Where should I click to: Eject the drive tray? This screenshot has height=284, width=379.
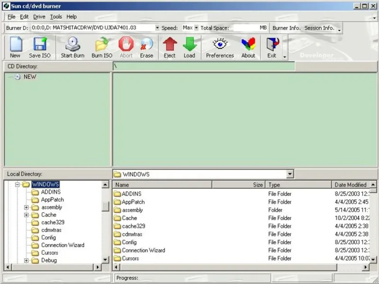coord(170,47)
